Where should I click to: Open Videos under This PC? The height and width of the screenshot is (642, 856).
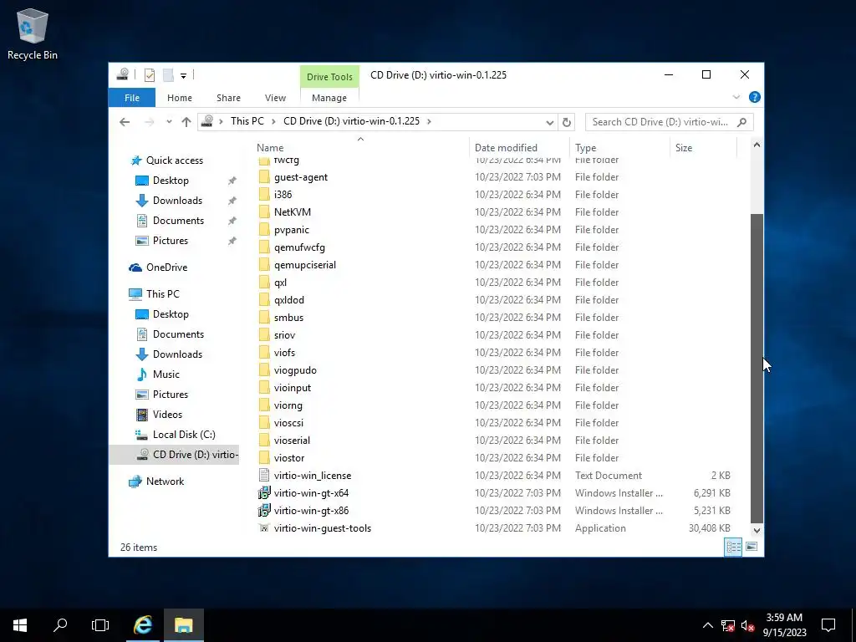(x=167, y=415)
